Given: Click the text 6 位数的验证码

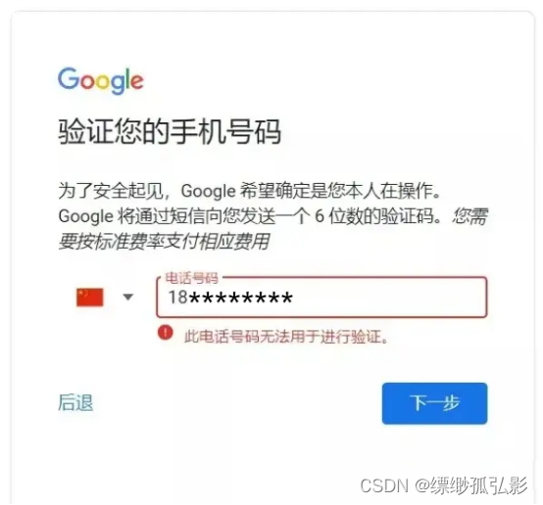Looking at the screenshot, I should pyautogui.click(x=377, y=216).
